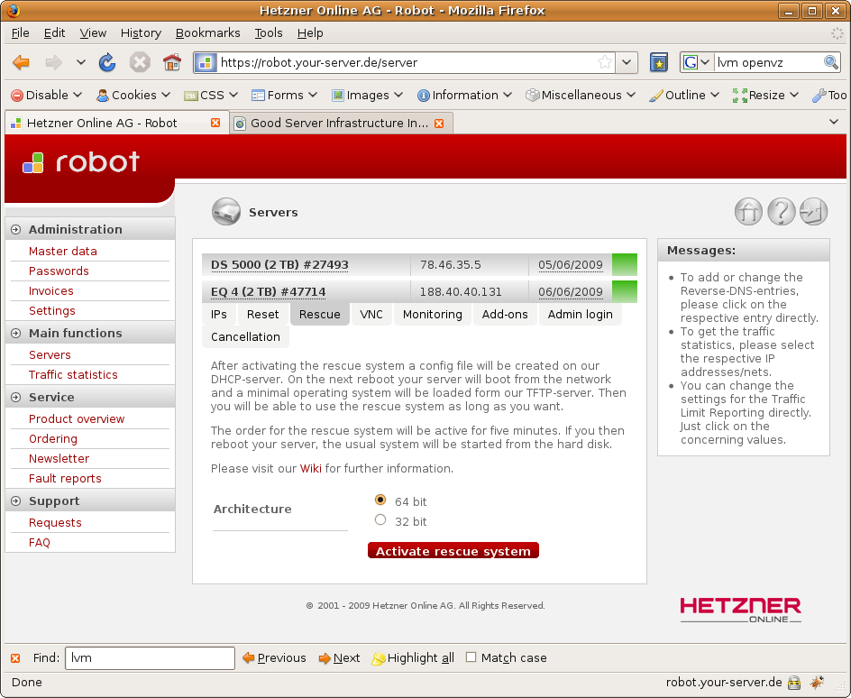Click the Robot logout icon

click(813, 212)
